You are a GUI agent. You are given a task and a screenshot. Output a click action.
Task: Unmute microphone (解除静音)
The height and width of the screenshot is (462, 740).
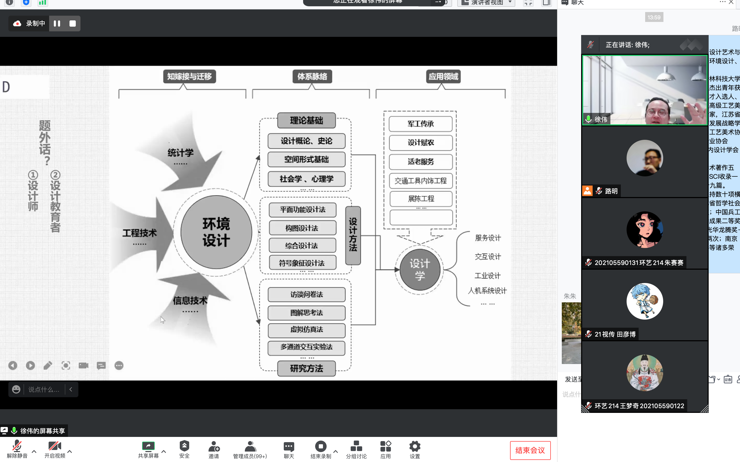(x=17, y=449)
